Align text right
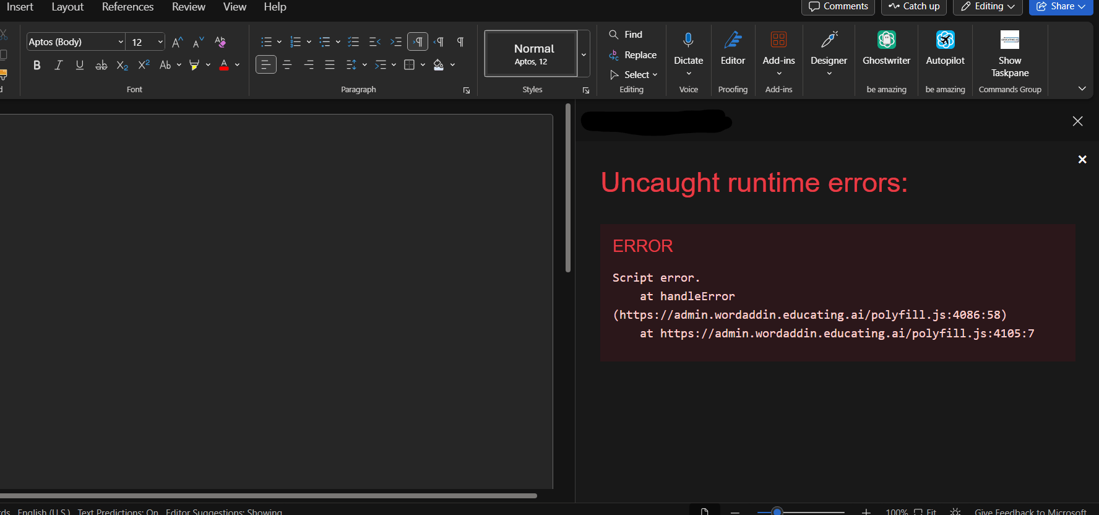Viewport: 1099px width, 515px height. (309, 64)
